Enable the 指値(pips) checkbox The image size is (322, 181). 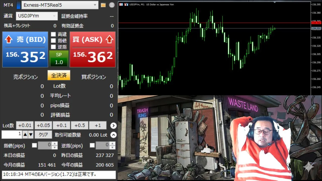[x=34, y=145]
